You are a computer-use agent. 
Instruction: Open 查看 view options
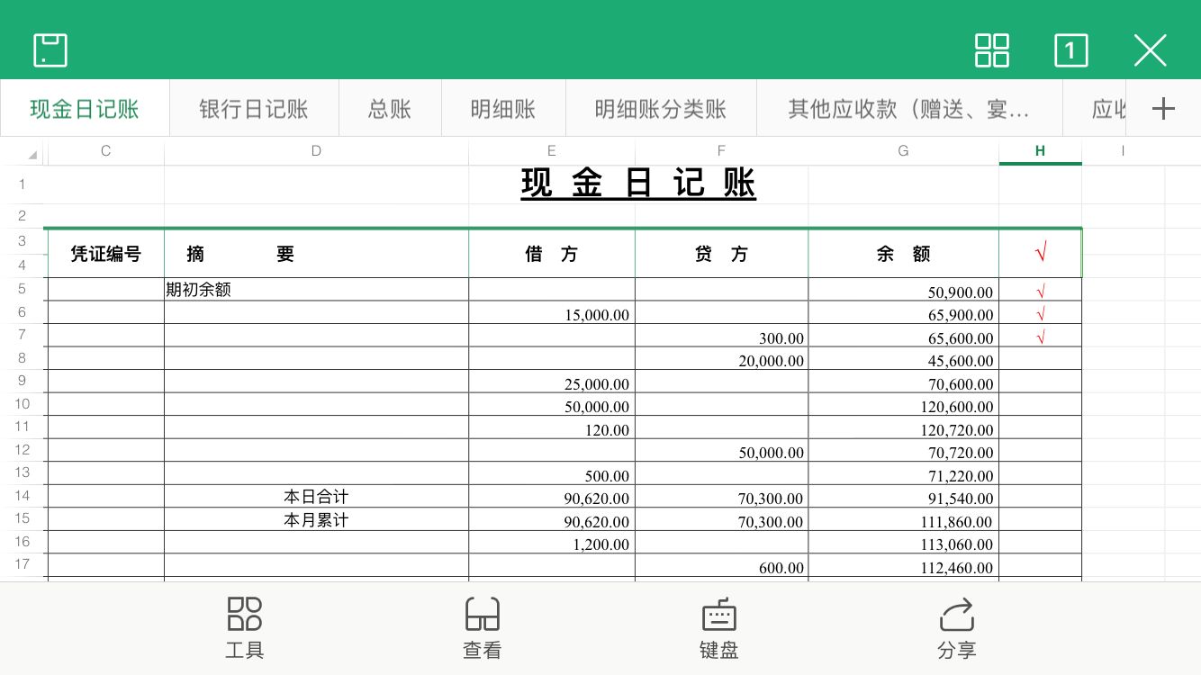click(x=483, y=627)
